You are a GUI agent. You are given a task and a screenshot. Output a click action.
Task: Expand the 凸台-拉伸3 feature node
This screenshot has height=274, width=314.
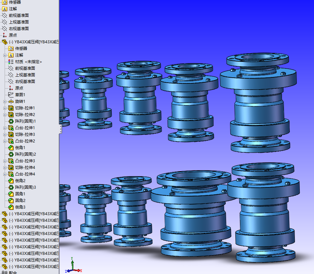pos(5,161)
